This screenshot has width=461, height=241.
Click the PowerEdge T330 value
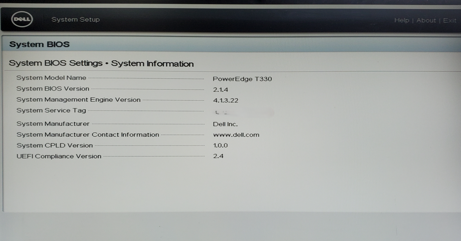pyautogui.click(x=242, y=79)
